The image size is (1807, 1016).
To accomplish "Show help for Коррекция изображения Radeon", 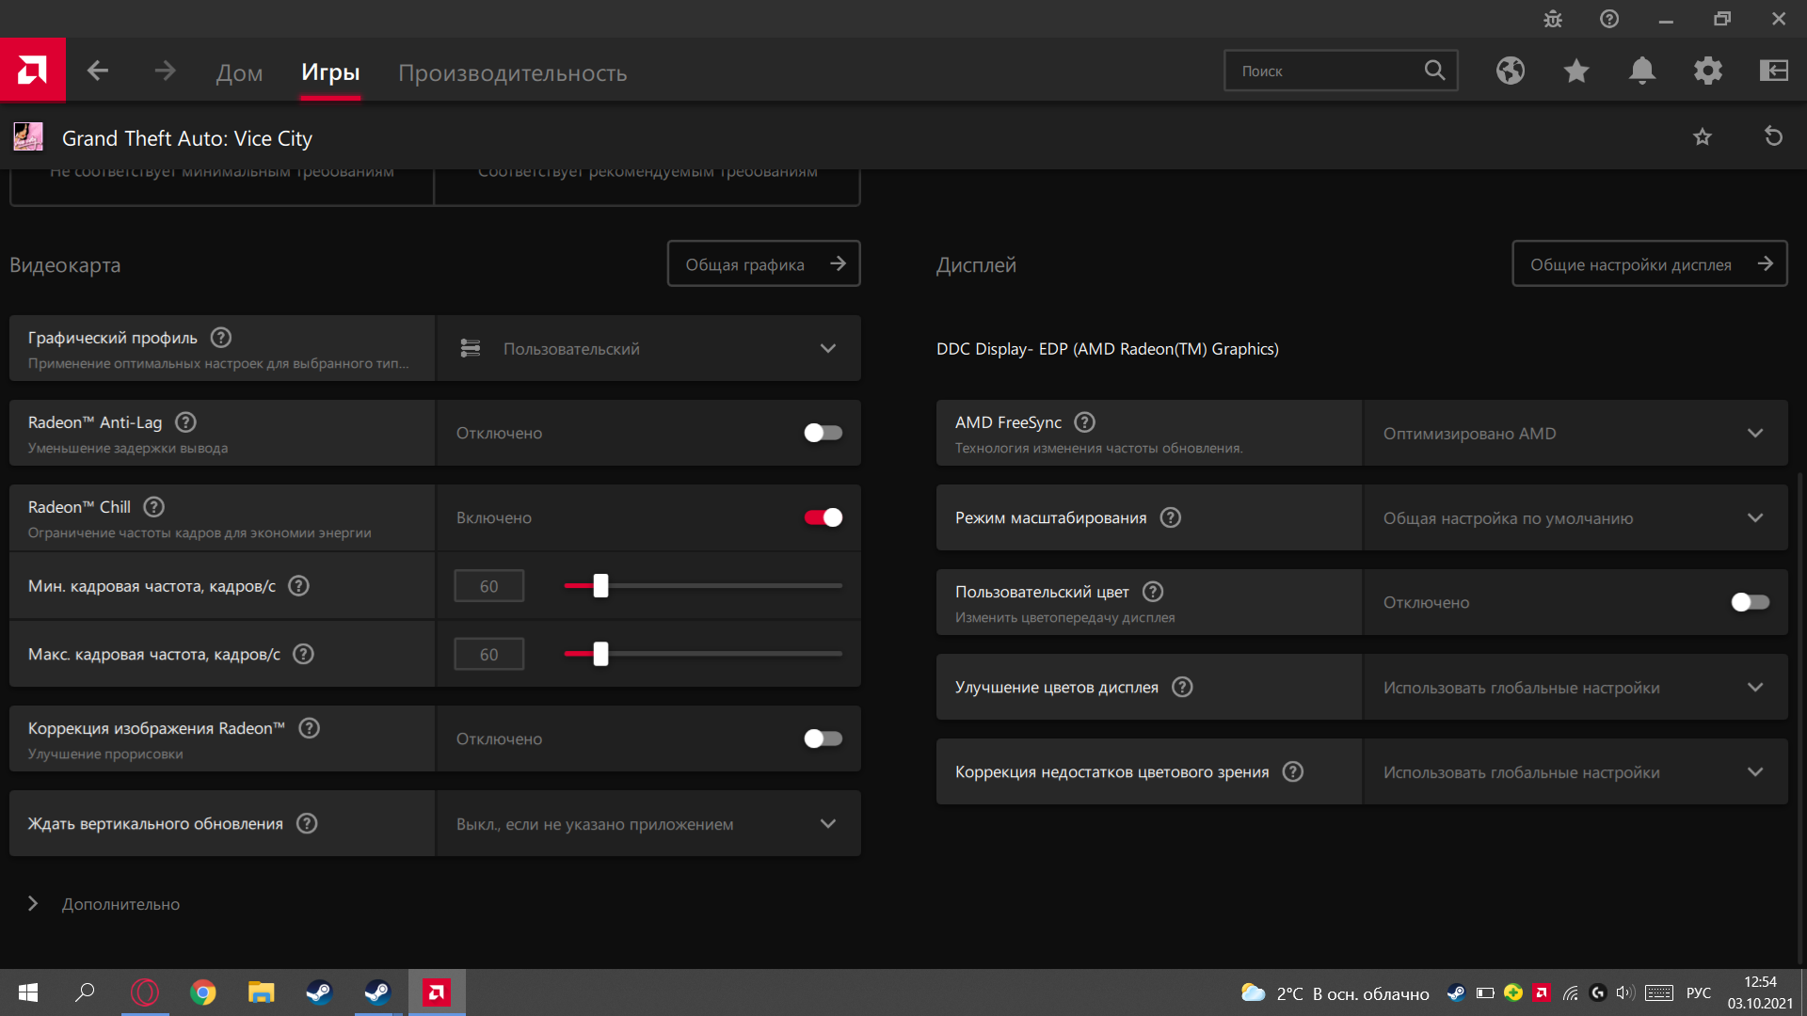I will tap(309, 728).
